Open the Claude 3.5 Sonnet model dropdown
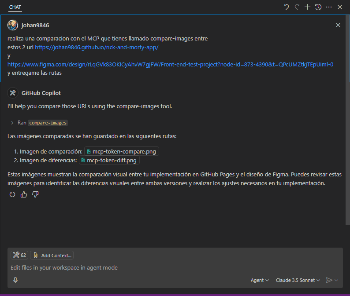 [298, 280]
